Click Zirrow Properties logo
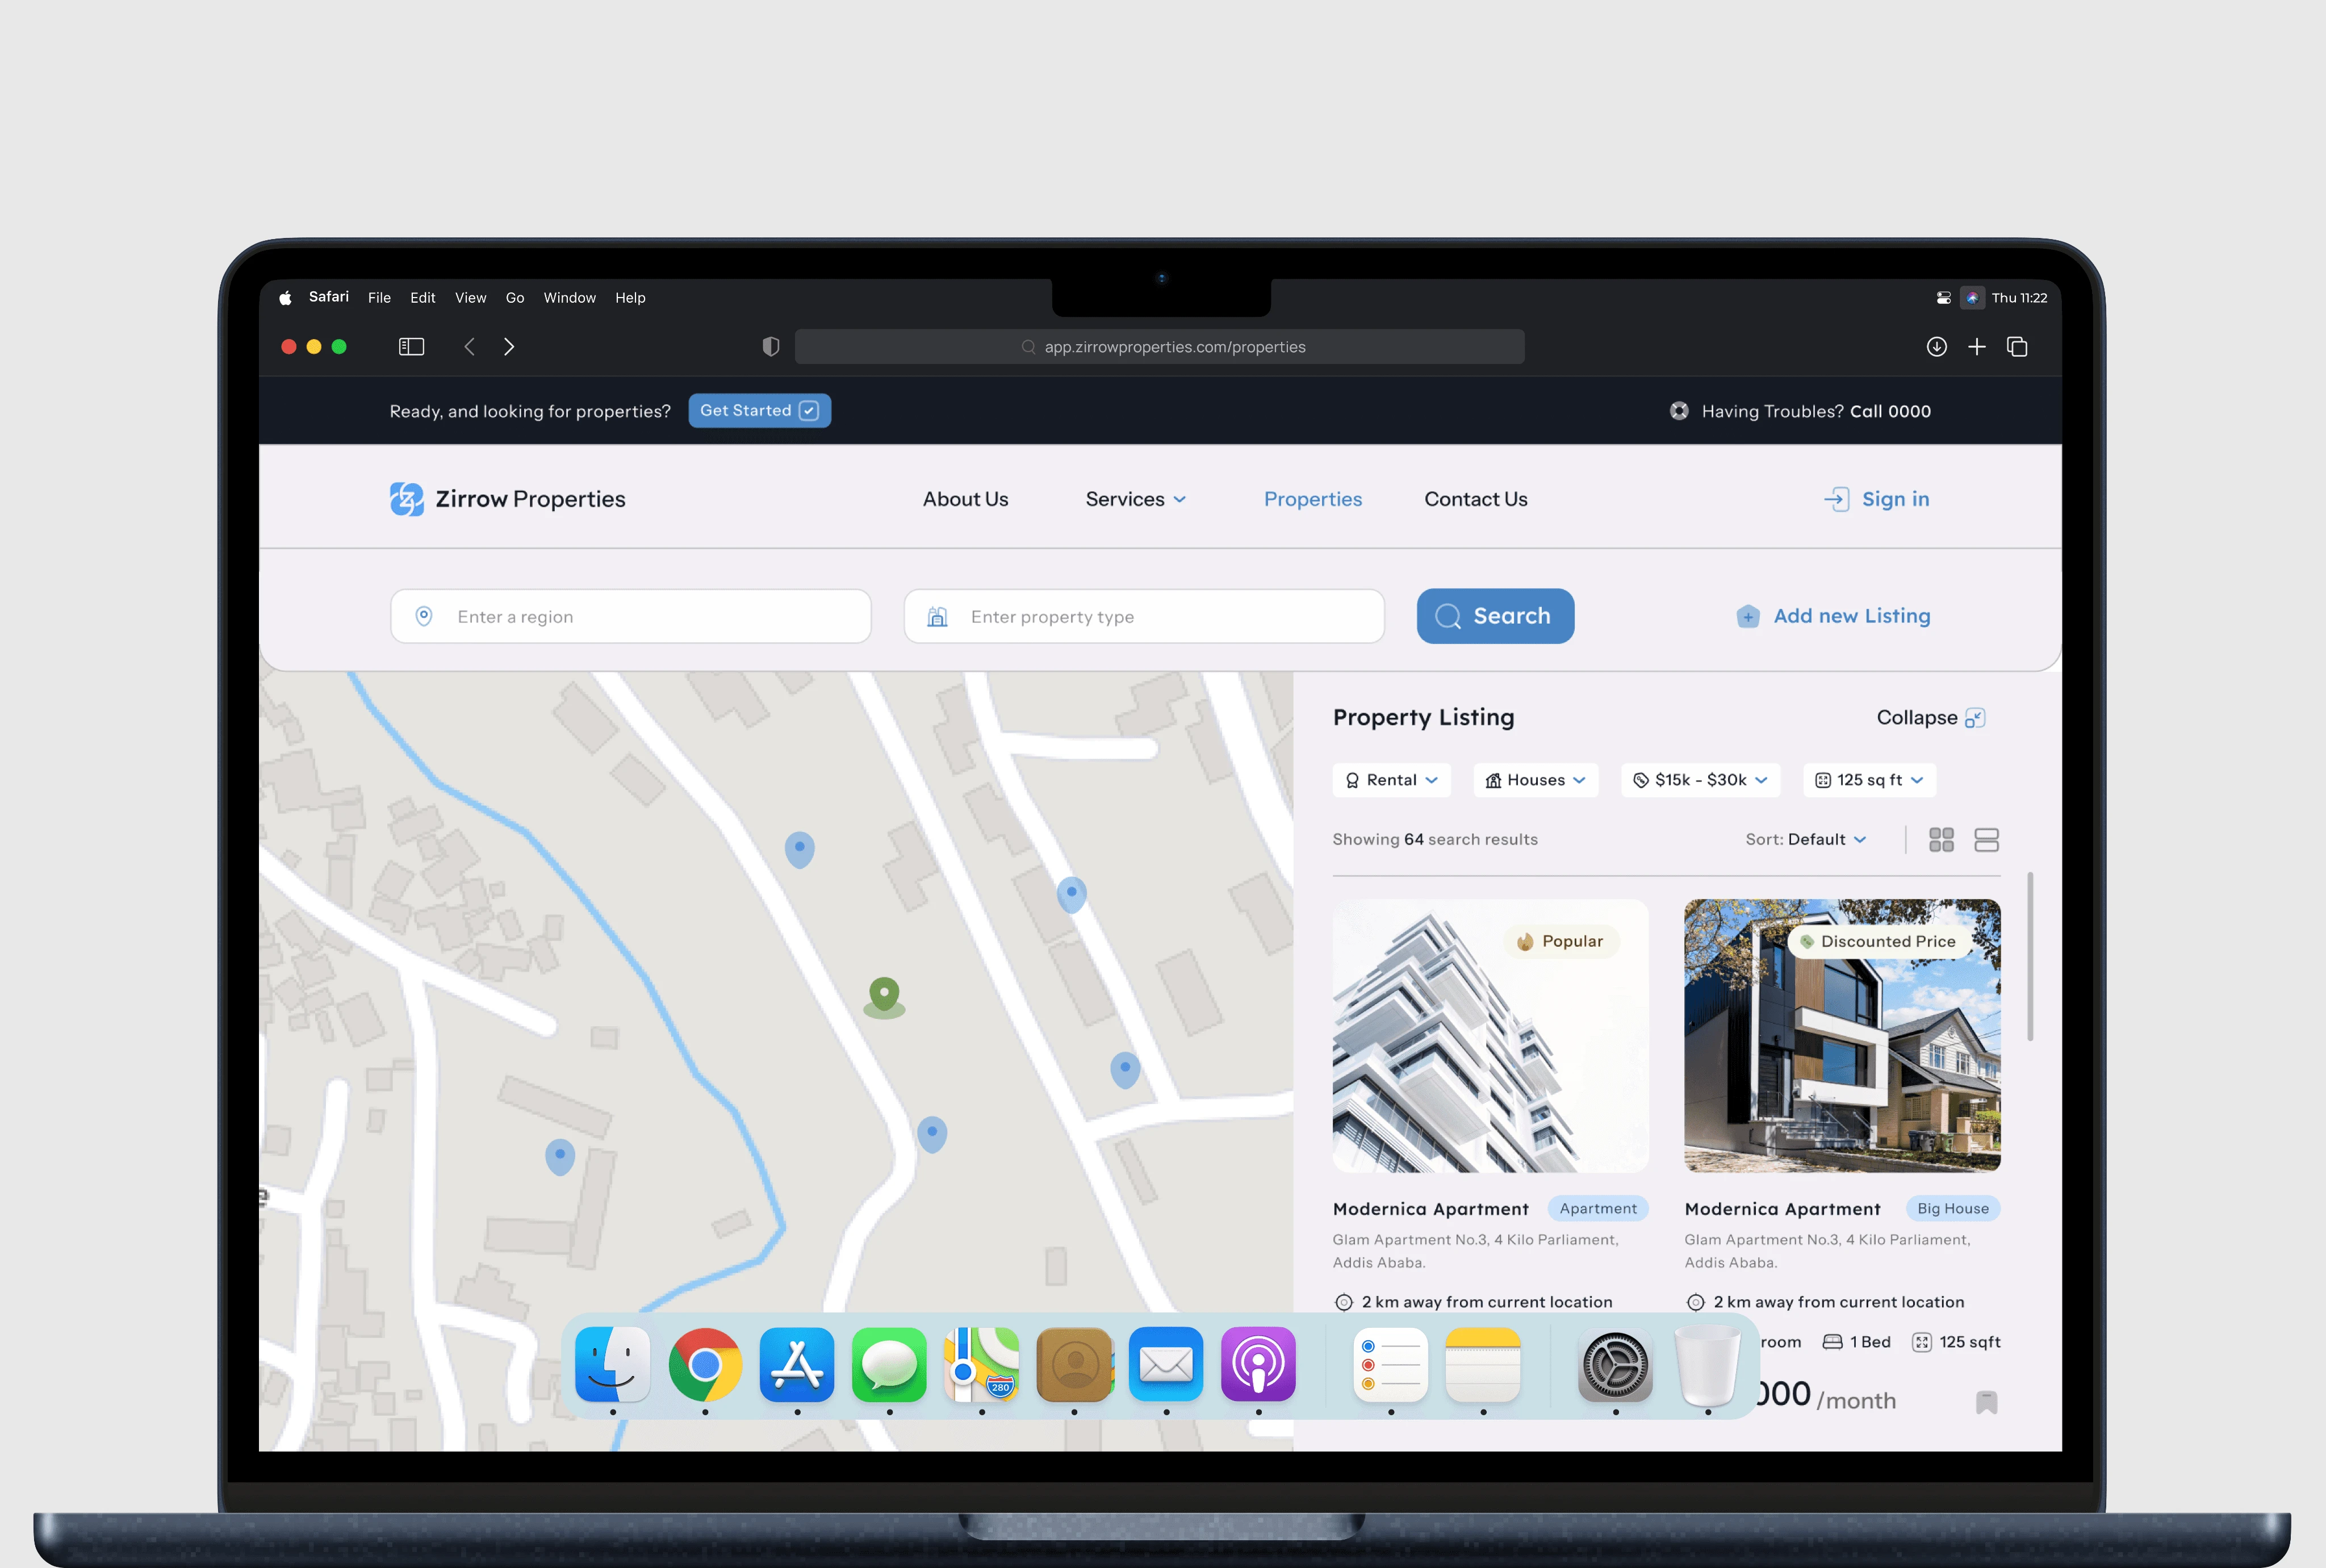 [507, 499]
